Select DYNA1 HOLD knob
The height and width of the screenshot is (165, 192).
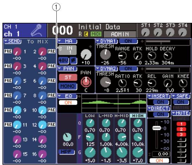[152, 56]
